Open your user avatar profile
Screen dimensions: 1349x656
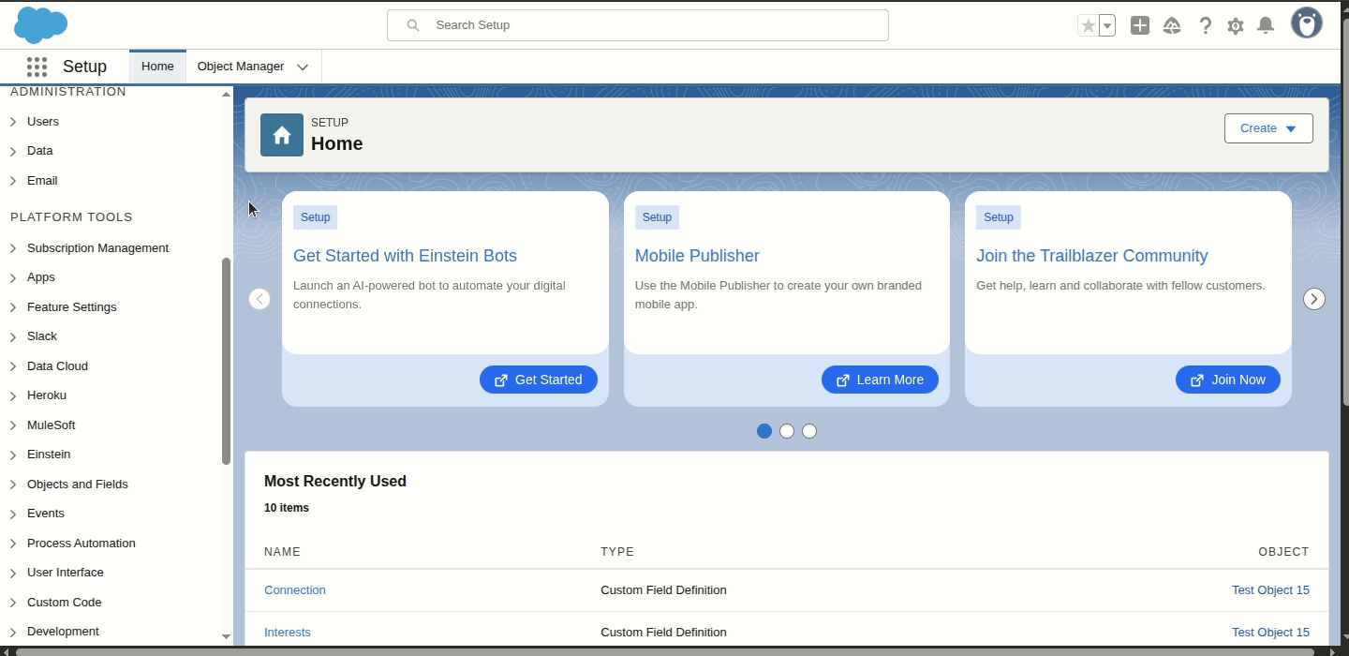[1307, 22]
